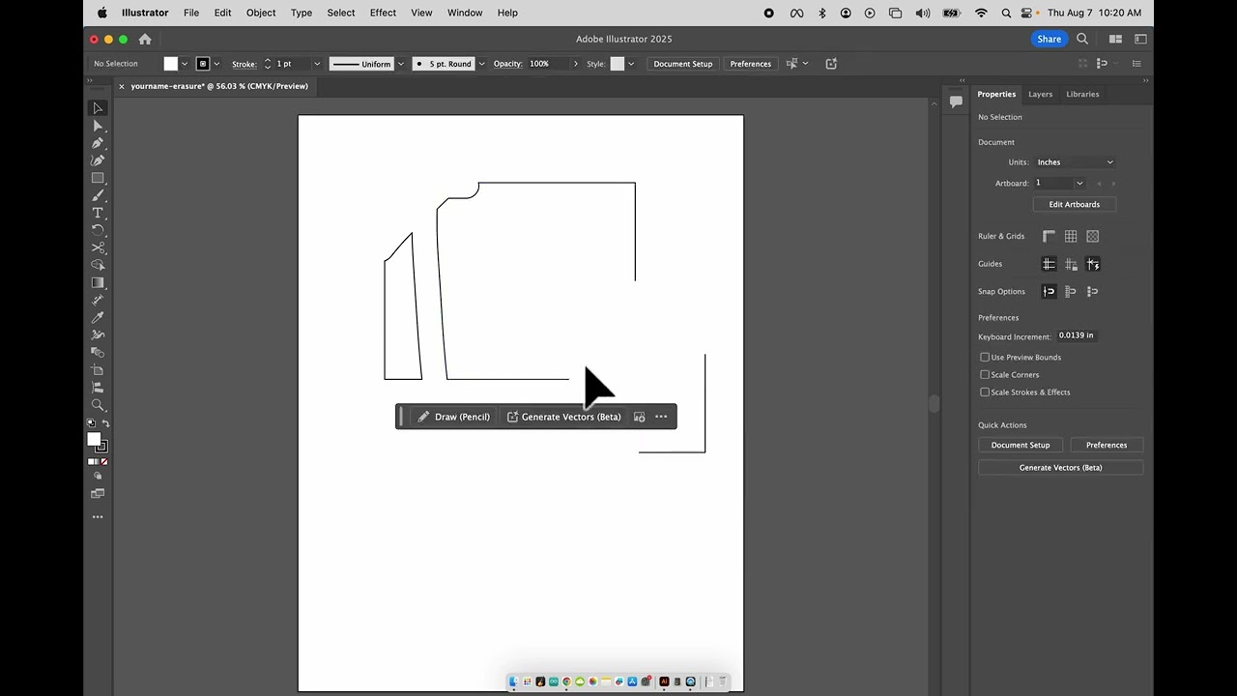This screenshot has height=696, width=1237.
Task: Click fill color swatch in control bar
Action: 171,64
